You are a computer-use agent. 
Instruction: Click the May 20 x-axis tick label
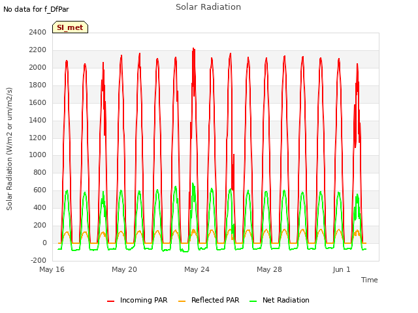[x=125, y=269]
